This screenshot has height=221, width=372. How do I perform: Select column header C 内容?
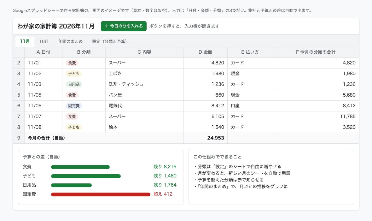pos(144,52)
